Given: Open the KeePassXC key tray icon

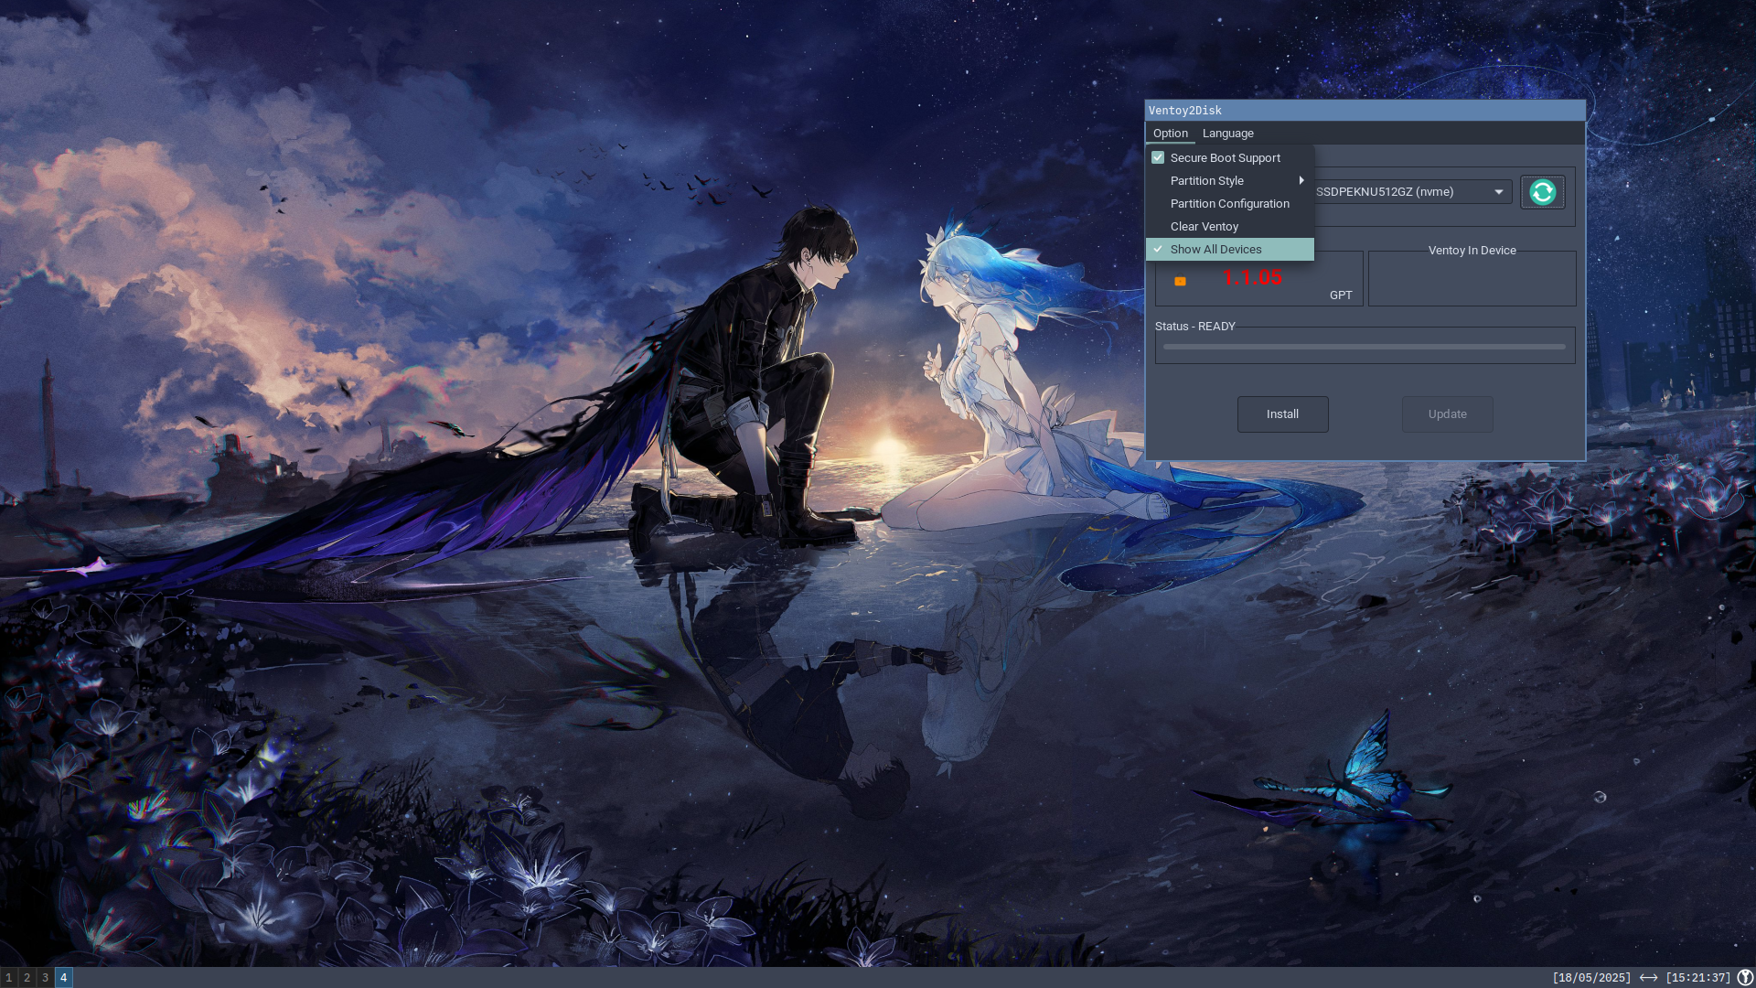Looking at the screenshot, I should point(1745,977).
